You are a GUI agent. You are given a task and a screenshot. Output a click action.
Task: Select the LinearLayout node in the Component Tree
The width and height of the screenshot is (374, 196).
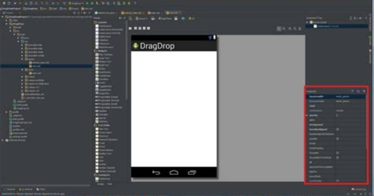[x=326, y=26]
